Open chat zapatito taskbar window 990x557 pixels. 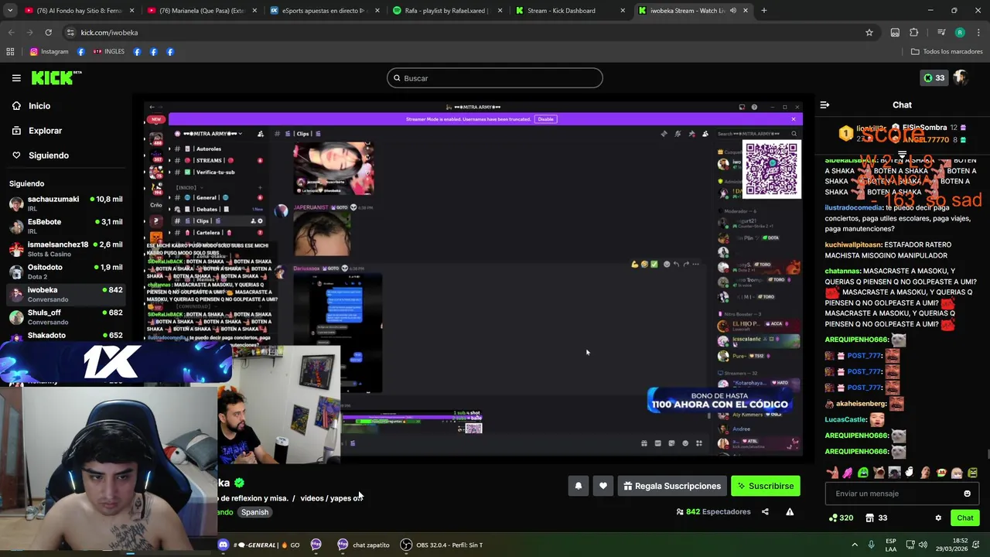tap(364, 545)
